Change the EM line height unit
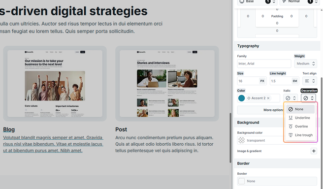The image size is (323, 189). [x=295, y=81]
